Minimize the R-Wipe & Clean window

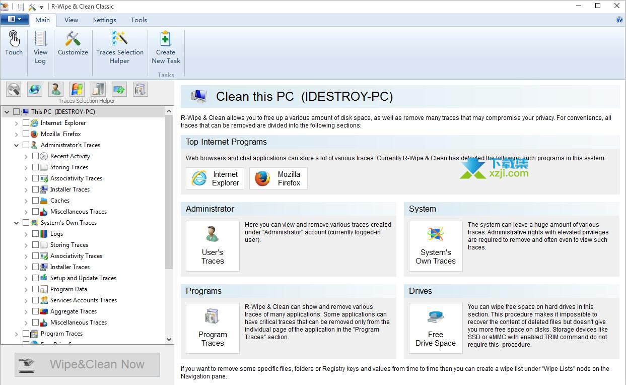[x=579, y=6]
